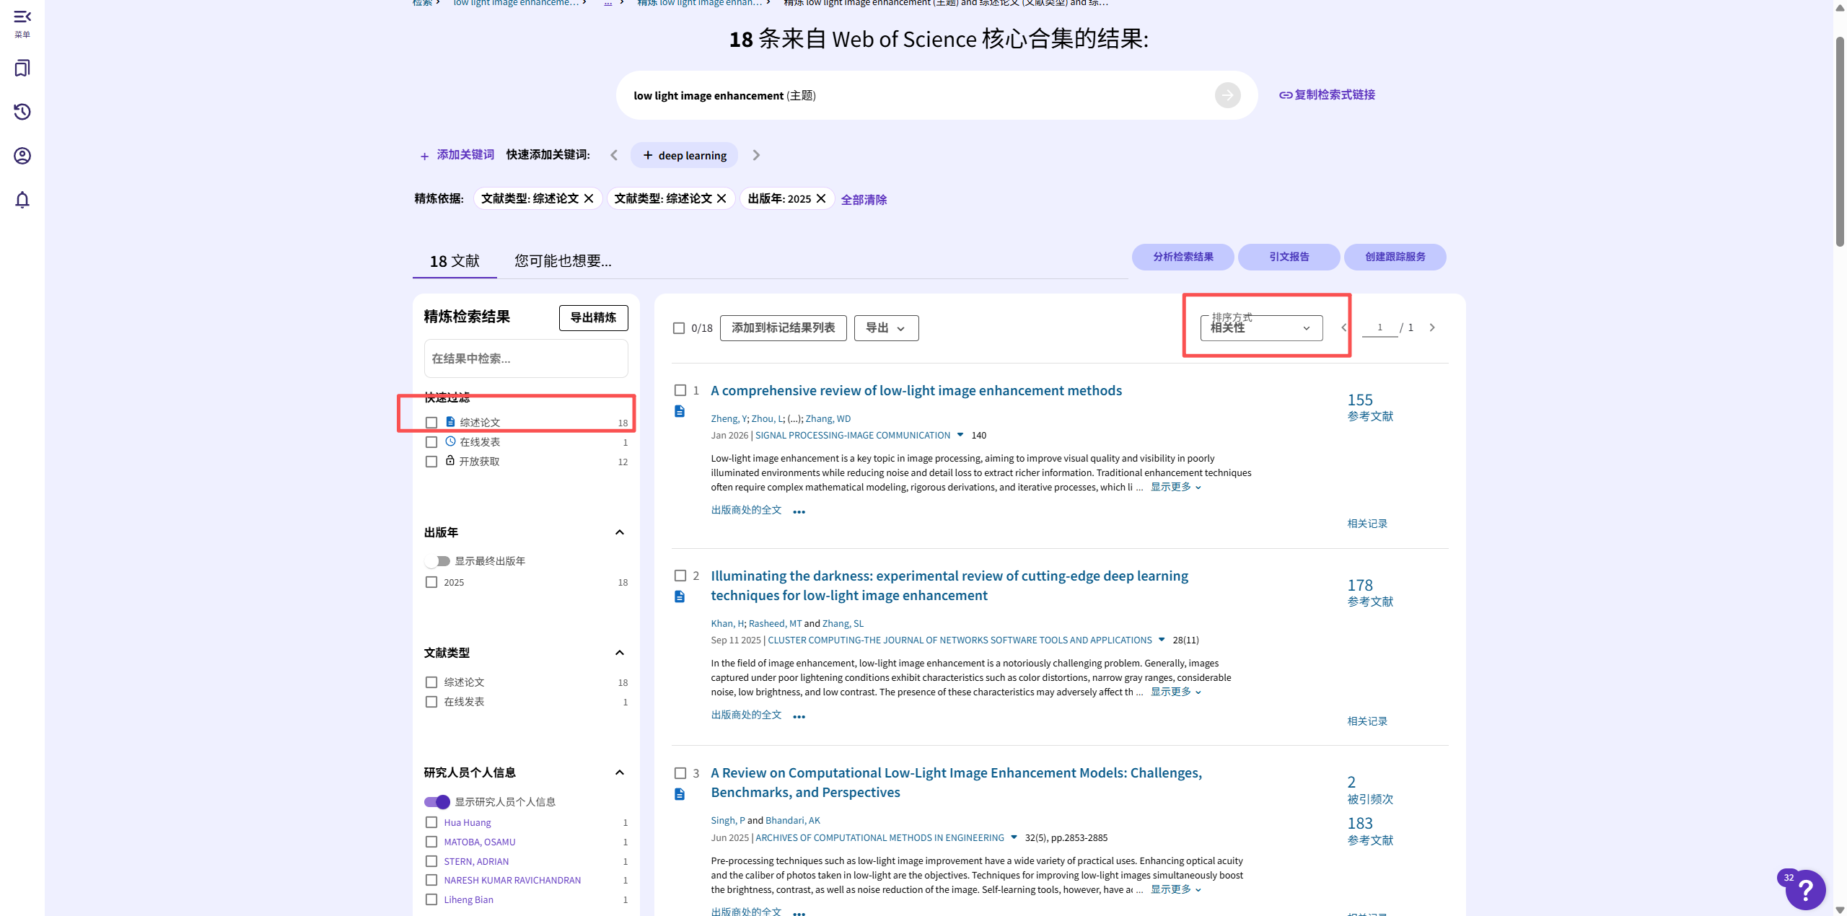1847x916 pixels.
Task: Click the help question mark bubble
Action: pyautogui.click(x=1805, y=890)
